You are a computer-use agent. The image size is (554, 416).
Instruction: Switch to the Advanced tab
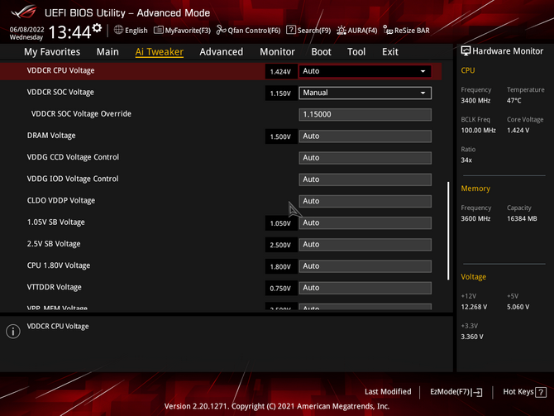point(221,51)
